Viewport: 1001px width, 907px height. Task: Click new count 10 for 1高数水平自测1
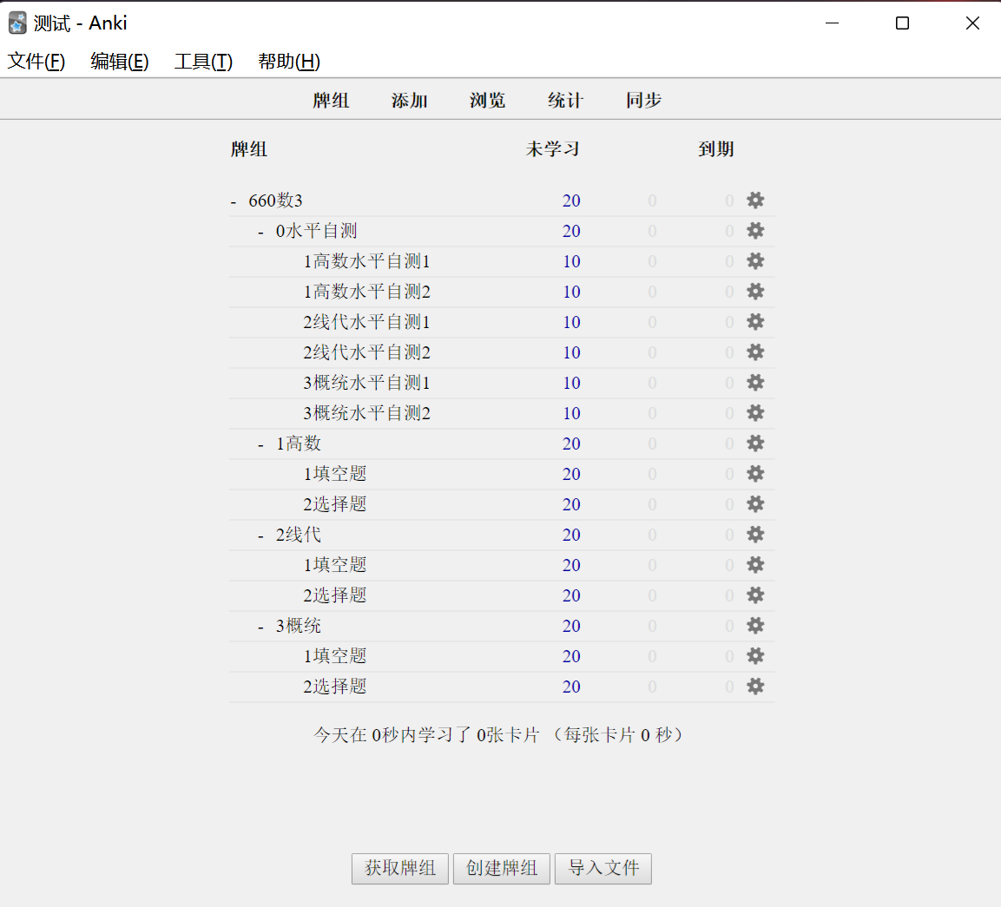pos(571,261)
